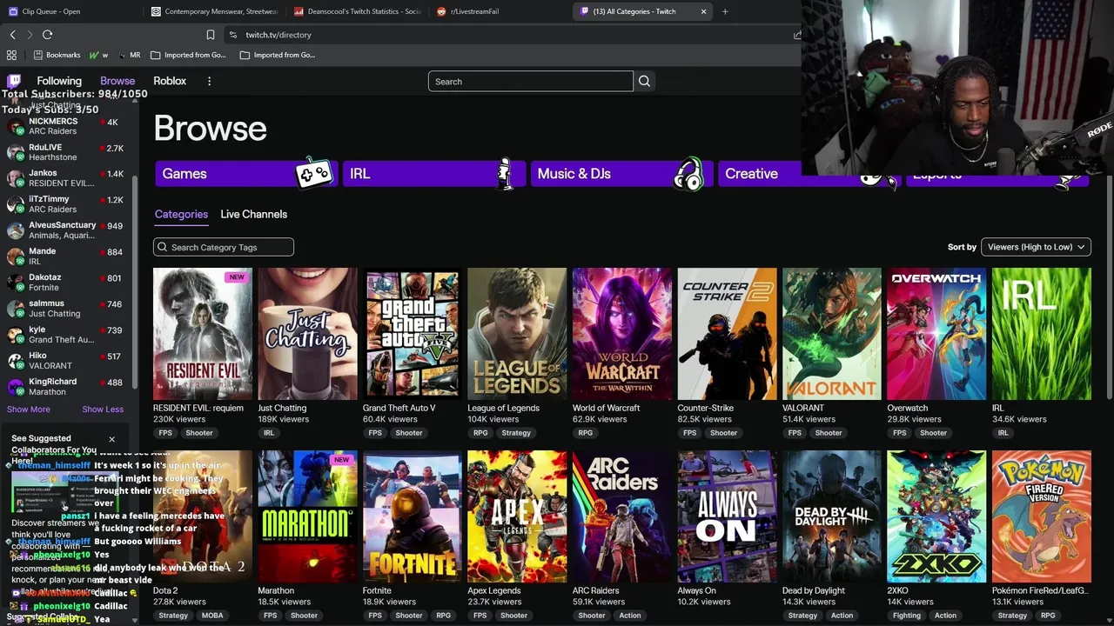Viewport: 1114px width, 626px height.
Task: Switch to Deansocool's Twitch Statistics tab
Action: click(x=357, y=11)
